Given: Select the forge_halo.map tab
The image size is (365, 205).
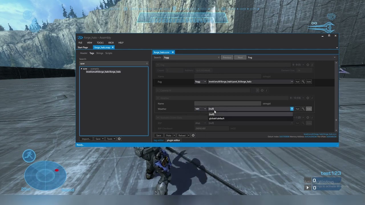Looking at the screenshot, I should tap(102, 48).
